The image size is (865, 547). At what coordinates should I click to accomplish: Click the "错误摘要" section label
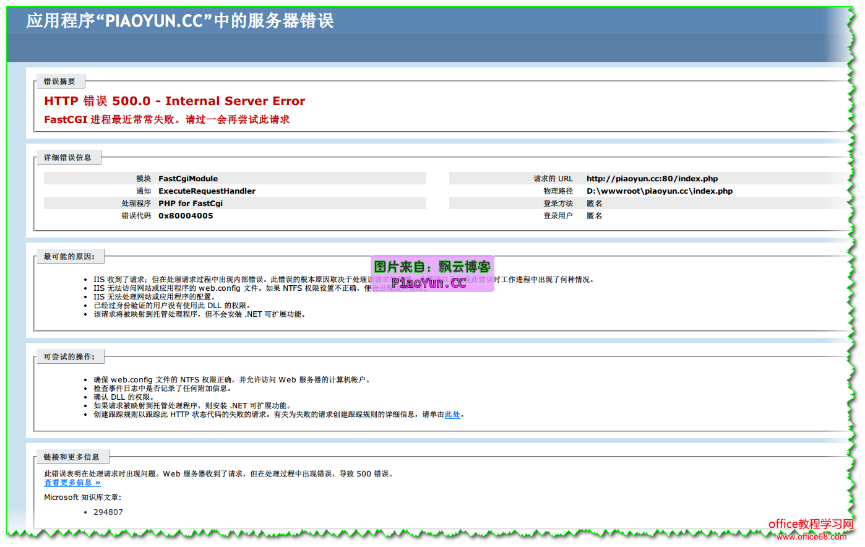point(59,82)
